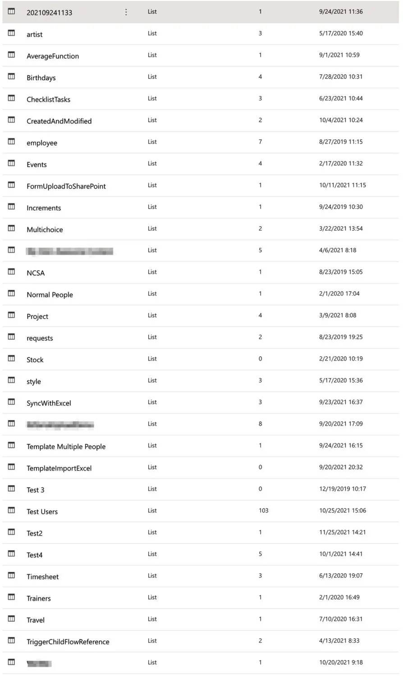
Task: Click the list icon beside Stock
Action: [x=11, y=359]
